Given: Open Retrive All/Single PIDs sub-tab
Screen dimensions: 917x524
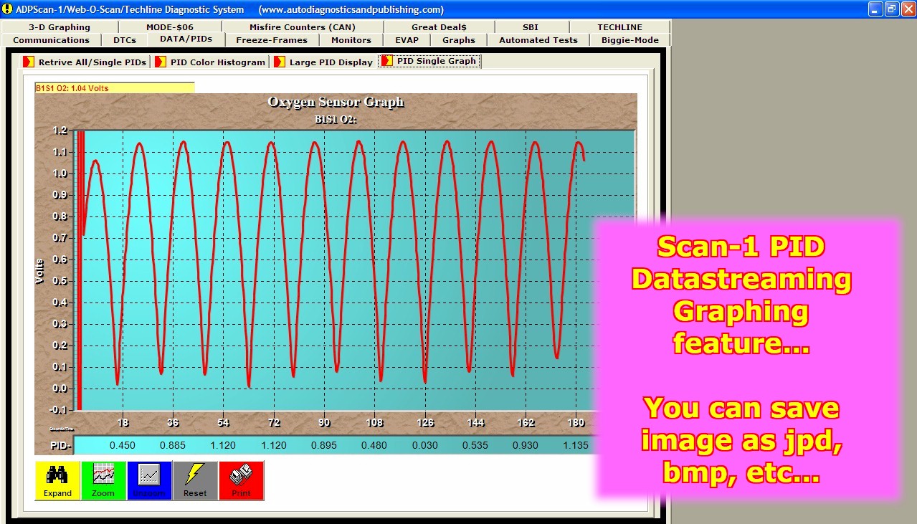Looking at the screenshot, I should coord(85,62).
